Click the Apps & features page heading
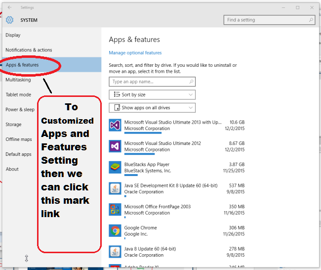Viewport: 321px width, 270px height. [134, 40]
